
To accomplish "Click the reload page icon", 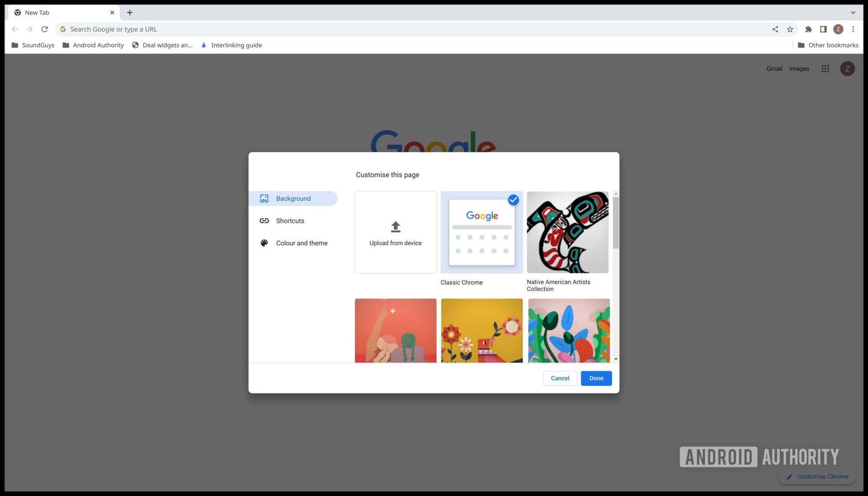I will (44, 29).
